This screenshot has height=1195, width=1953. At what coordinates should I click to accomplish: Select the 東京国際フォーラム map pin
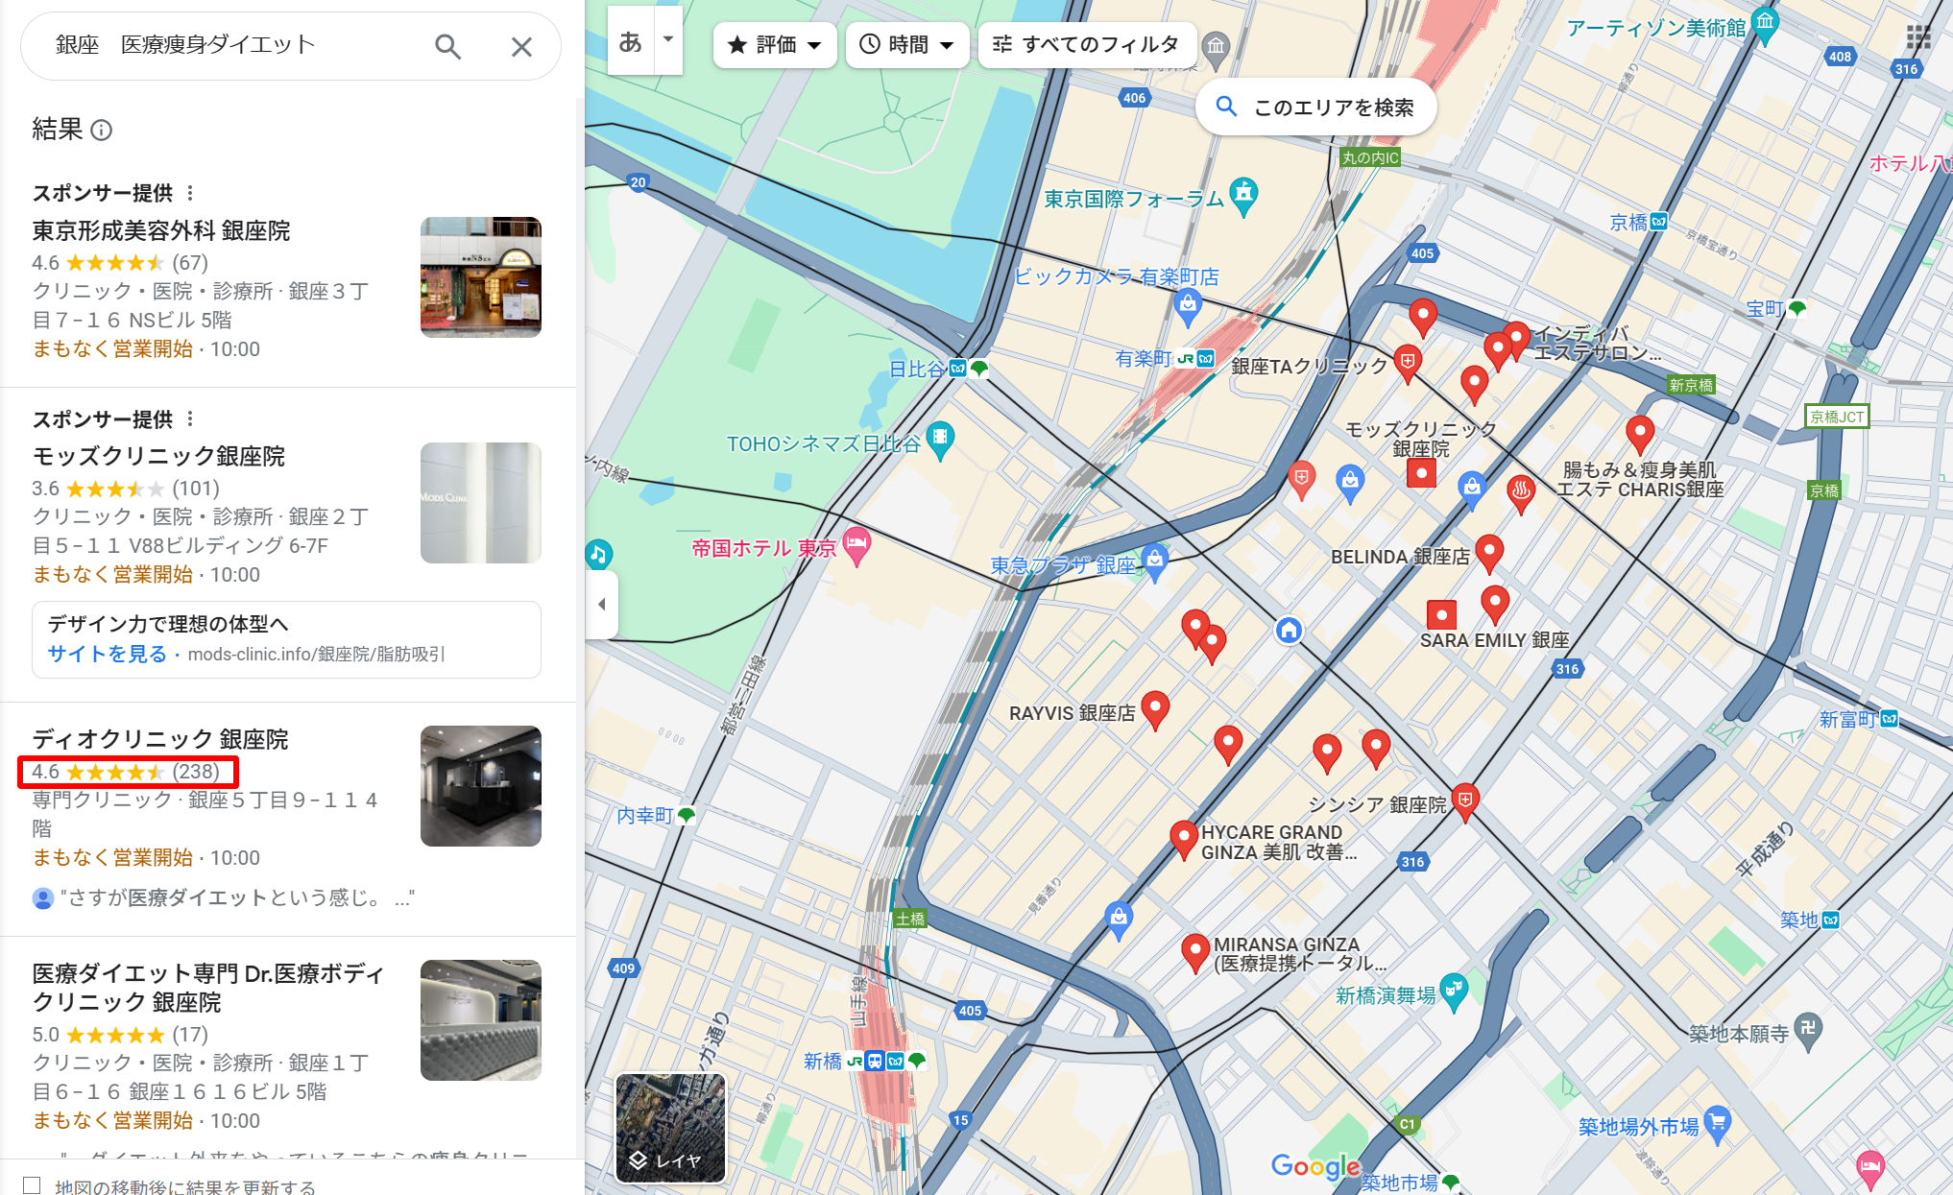(x=1244, y=196)
